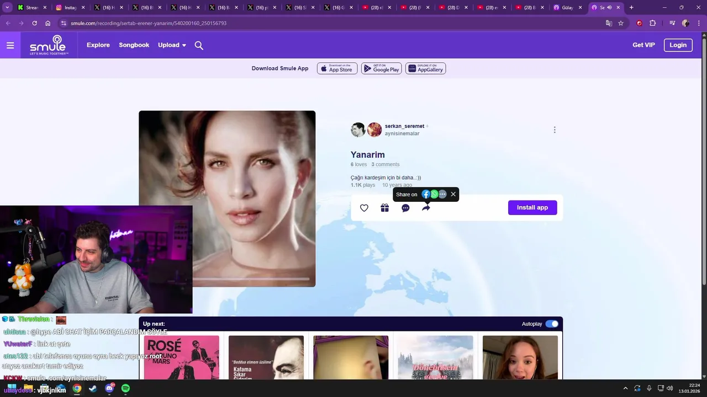
Task: Close the Share on popup
Action: click(453, 194)
